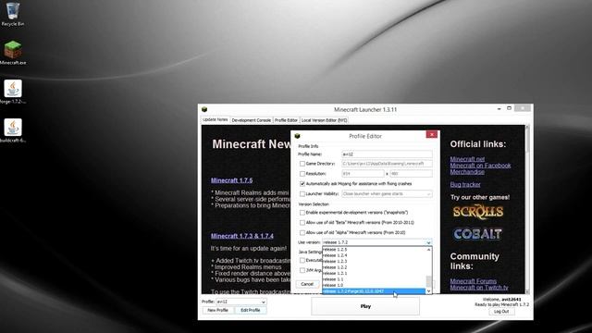The image size is (592, 333).
Task: Click the resolution width field
Action: [x=363, y=174]
